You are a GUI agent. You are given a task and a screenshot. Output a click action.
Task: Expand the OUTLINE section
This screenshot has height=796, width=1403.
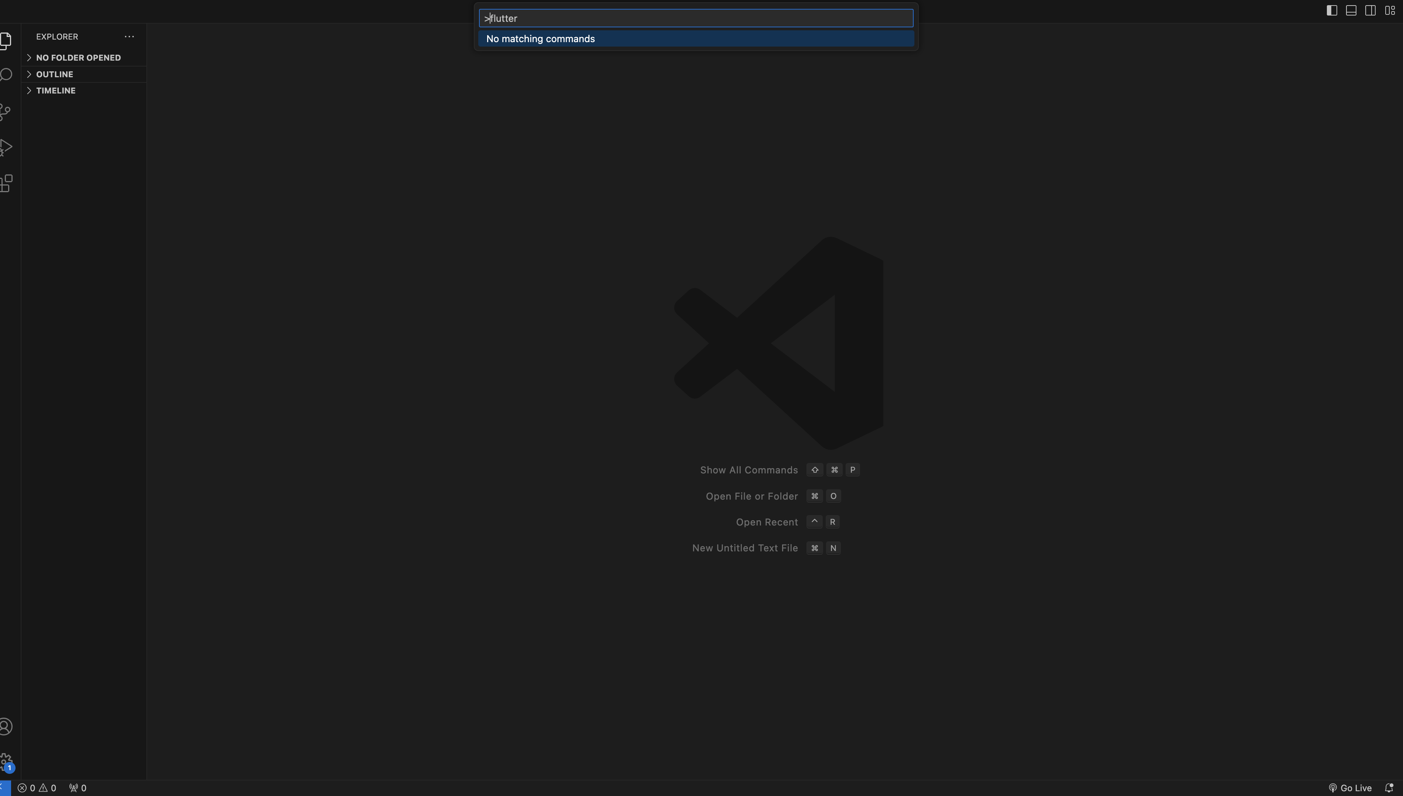point(84,74)
